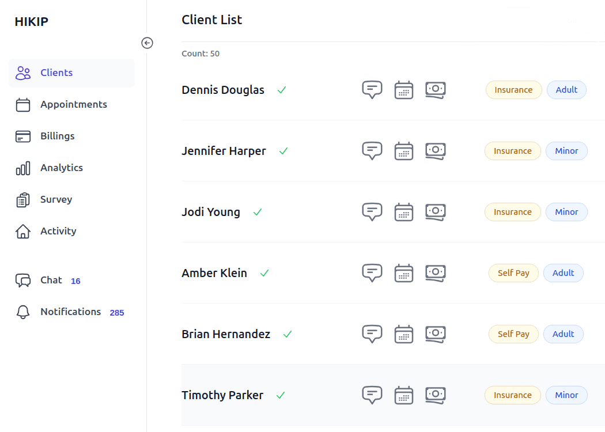The image size is (605, 432).
Task: Open chat for Dennis Douglas
Action: [x=372, y=90]
